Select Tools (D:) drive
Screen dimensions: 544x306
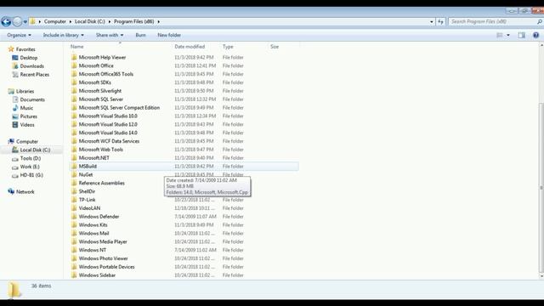pyautogui.click(x=31, y=158)
